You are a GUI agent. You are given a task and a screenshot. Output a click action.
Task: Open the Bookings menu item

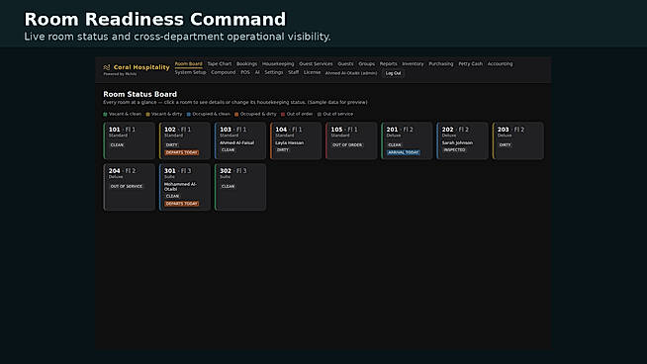(x=246, y=64)
